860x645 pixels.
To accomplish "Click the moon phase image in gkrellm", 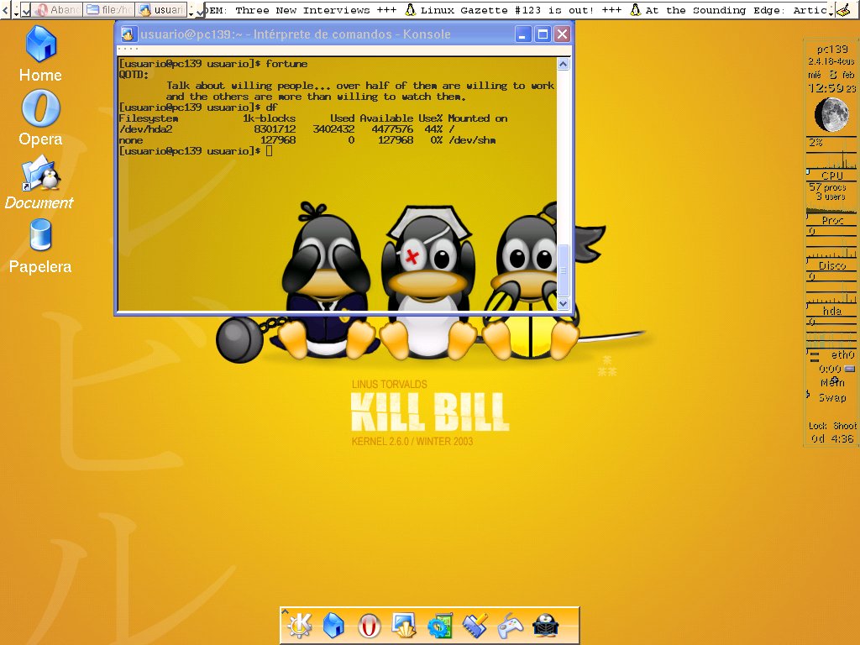I will 831,114.
